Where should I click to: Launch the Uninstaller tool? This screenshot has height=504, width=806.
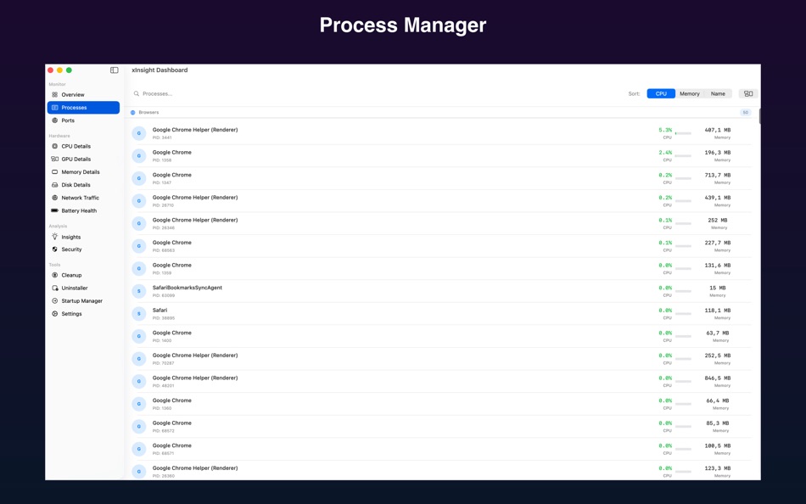coord(75,288)
